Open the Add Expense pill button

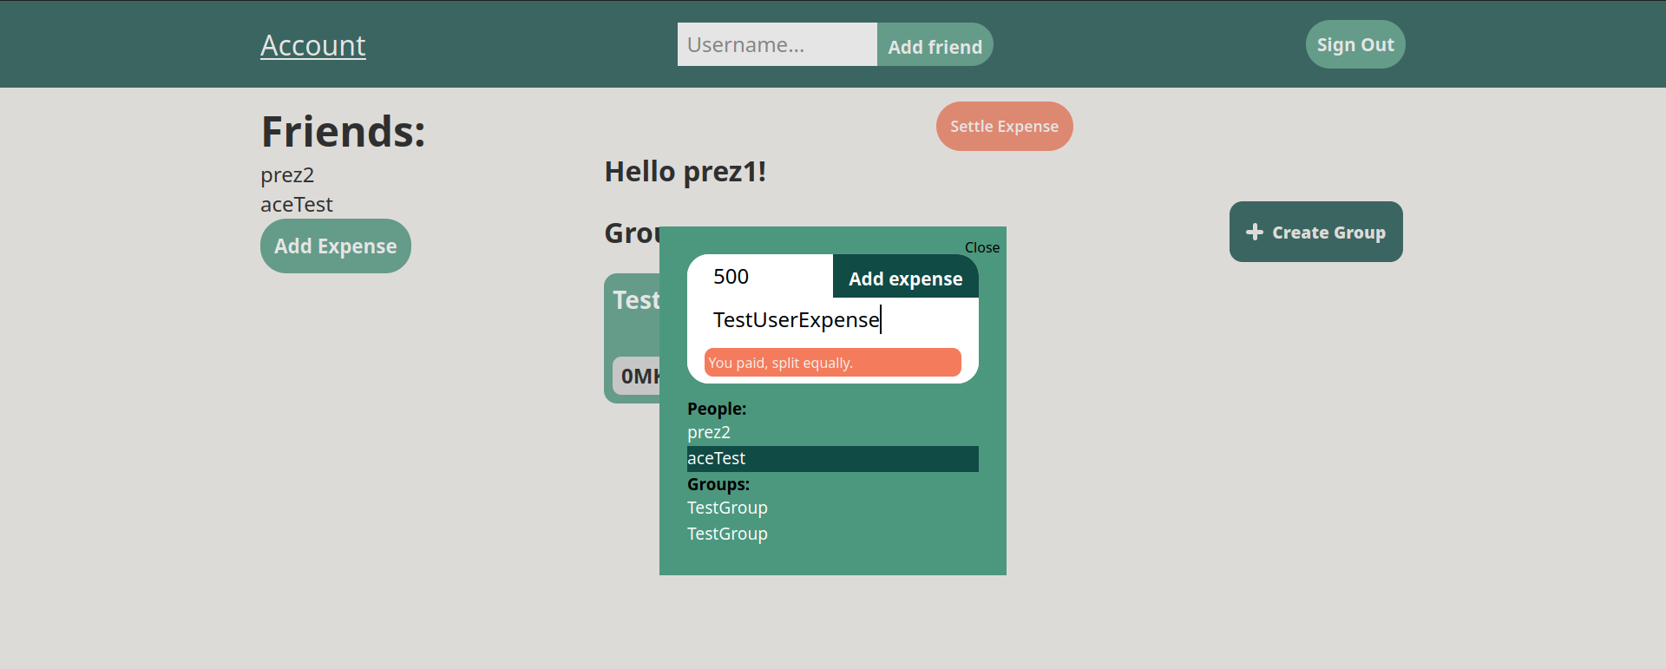click(335, 246)
